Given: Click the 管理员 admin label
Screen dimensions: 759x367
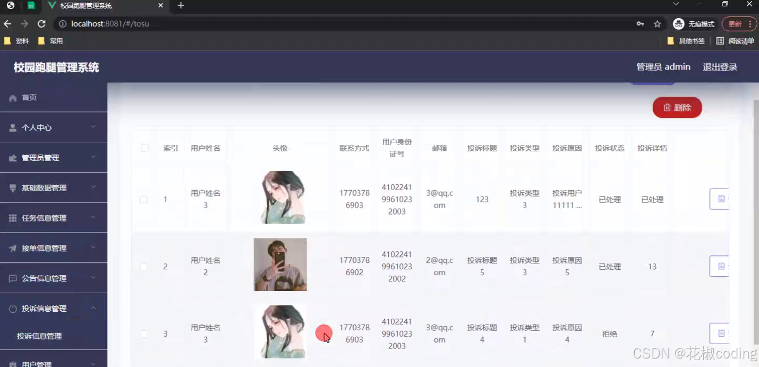Looking at the screenshot, I should coord(663,67).
